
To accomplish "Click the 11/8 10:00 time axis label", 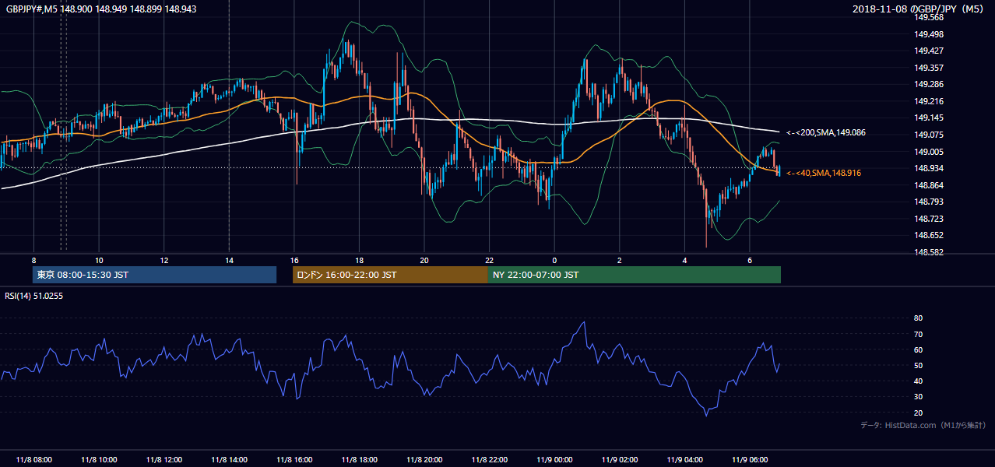I will click(99, 460).
